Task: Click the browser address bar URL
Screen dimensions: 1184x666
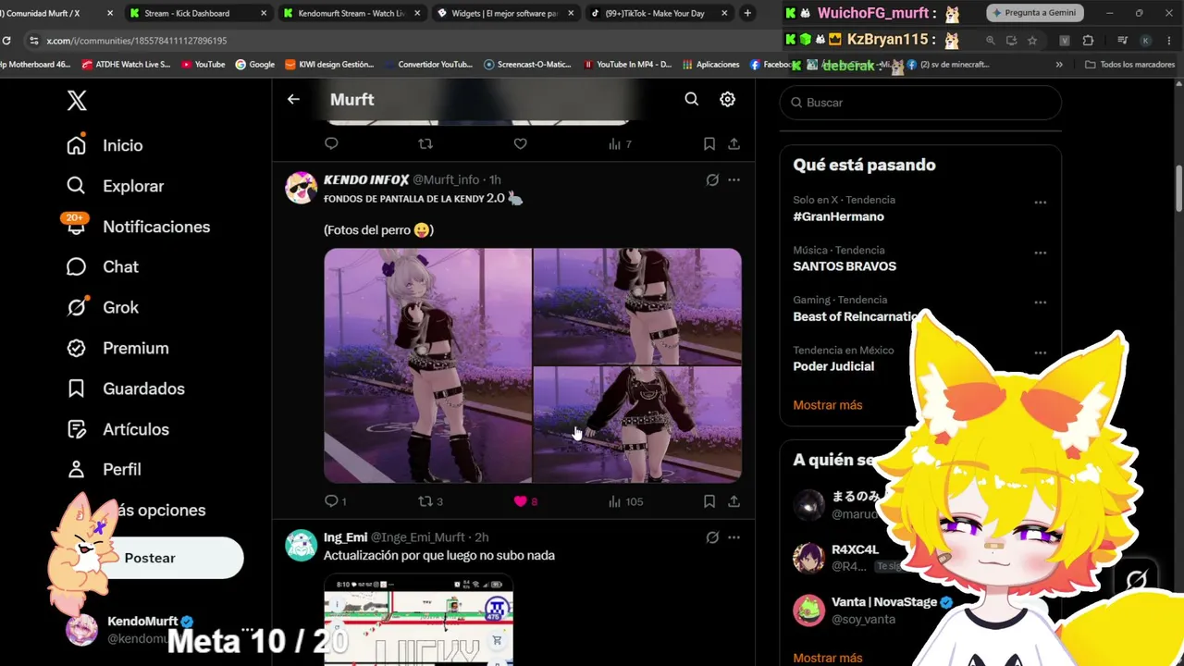Action: [136, 41]
